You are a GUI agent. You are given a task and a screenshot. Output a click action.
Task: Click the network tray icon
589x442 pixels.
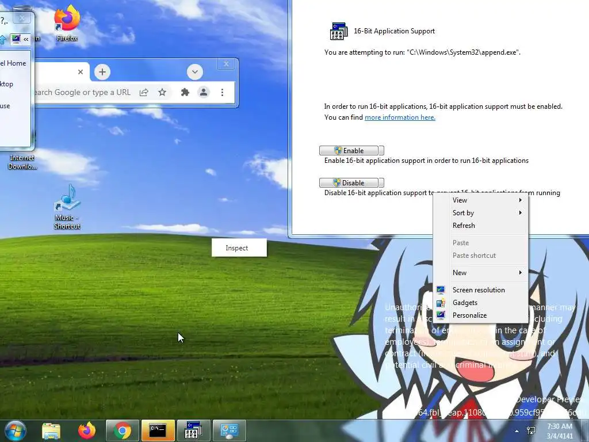point(531,430)
